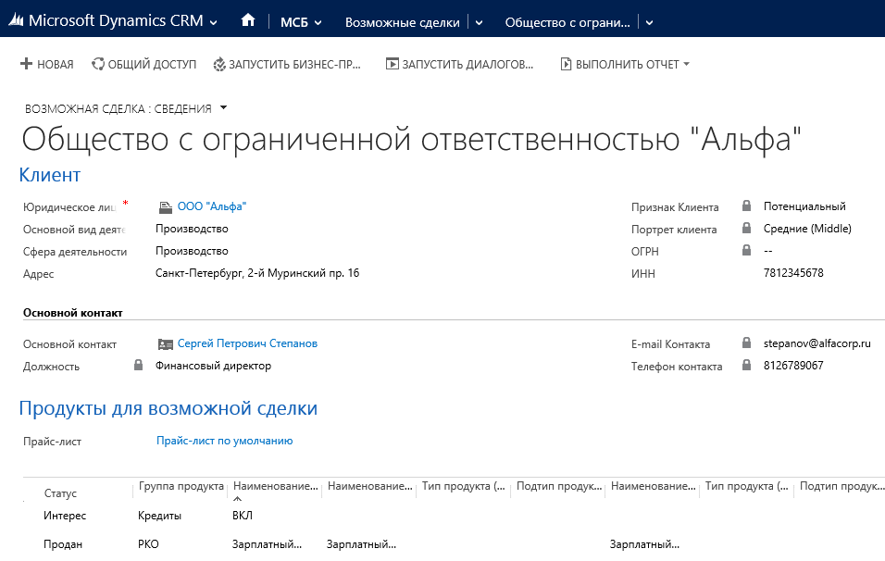Click the Потенциальный client flag value
This screenshot has width=885, height=561.
(804, 206)
